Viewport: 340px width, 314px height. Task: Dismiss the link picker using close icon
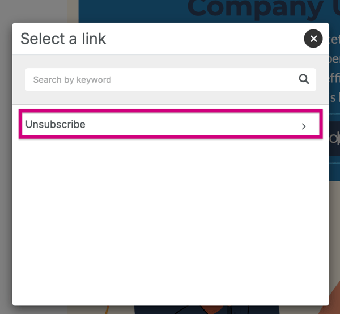point(313,39)
